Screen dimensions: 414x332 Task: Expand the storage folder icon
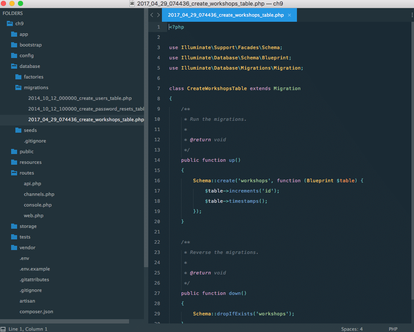point(14,226)
